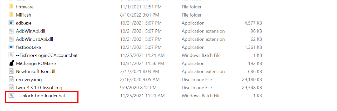
Task: Click the MiChangerROM.exe black cat icon
Action: point(11,64)
